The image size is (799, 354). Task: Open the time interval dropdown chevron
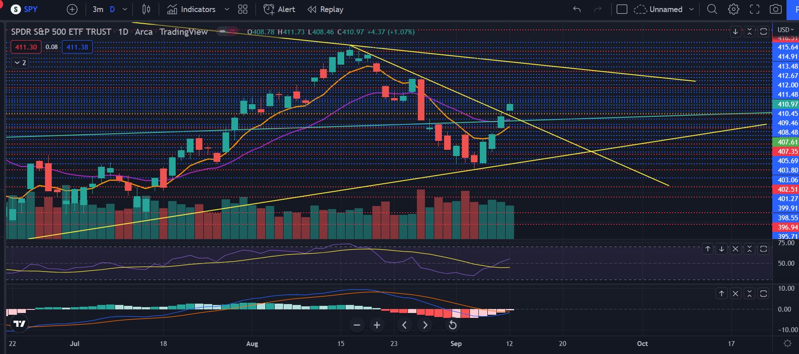pos(125,9)
